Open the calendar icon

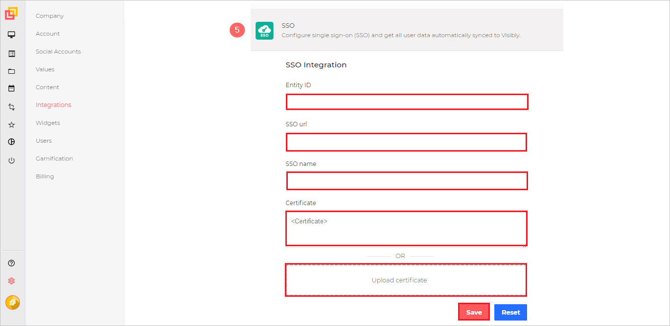click(11, 88)
